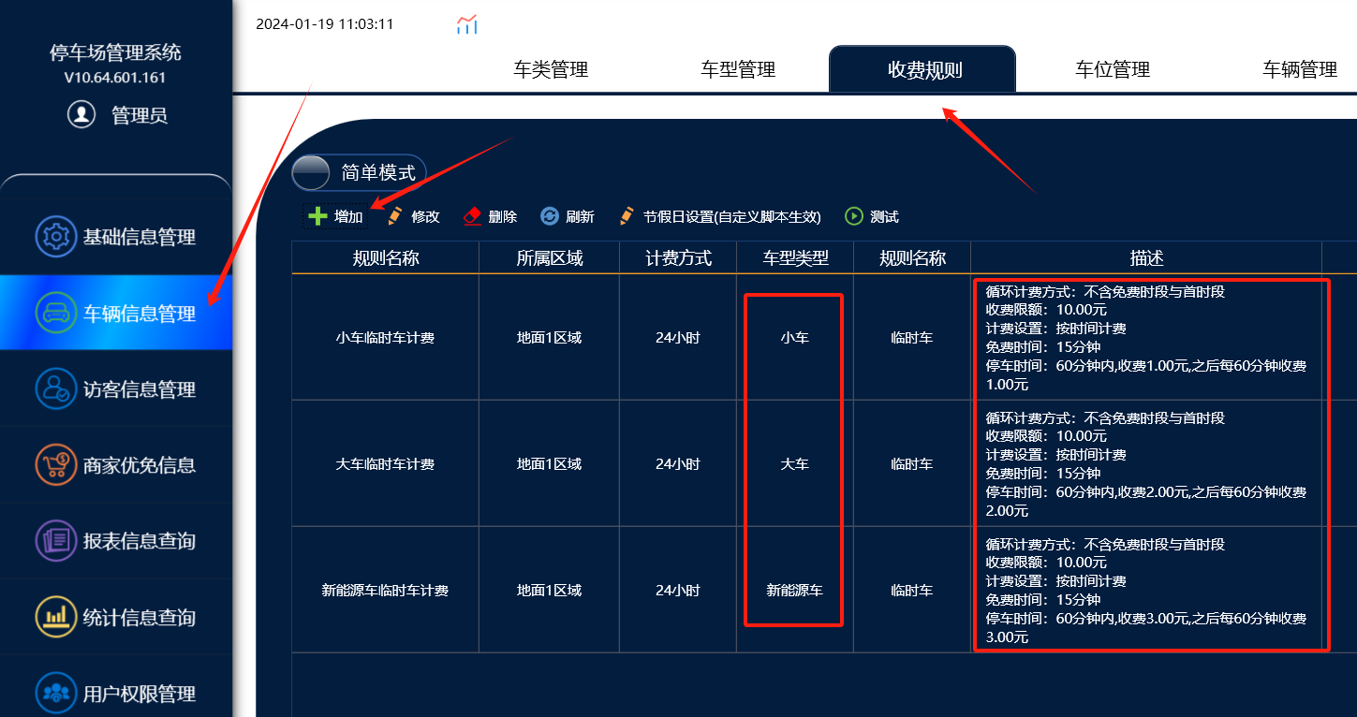The image size is (1357, 717).
Task: Open 用户权限管理 in the sidebar
Action: click(x=116, y=694)
